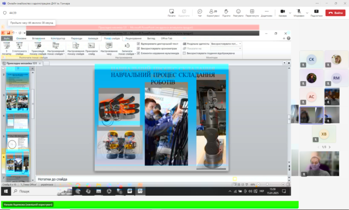The height and width of the screenshot is (210, 349).
Task: Toggle the camera (Камера)
Action: pos(282,13)
